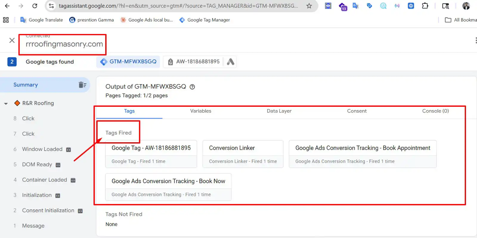
Task: Open the Conversion Linker tag card
Action: [x=243, y=154]
